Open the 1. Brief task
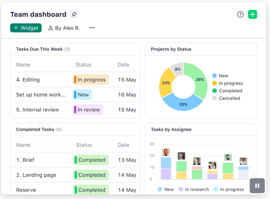This screenshot has height=199, width=270. click(x=25, y=160)
